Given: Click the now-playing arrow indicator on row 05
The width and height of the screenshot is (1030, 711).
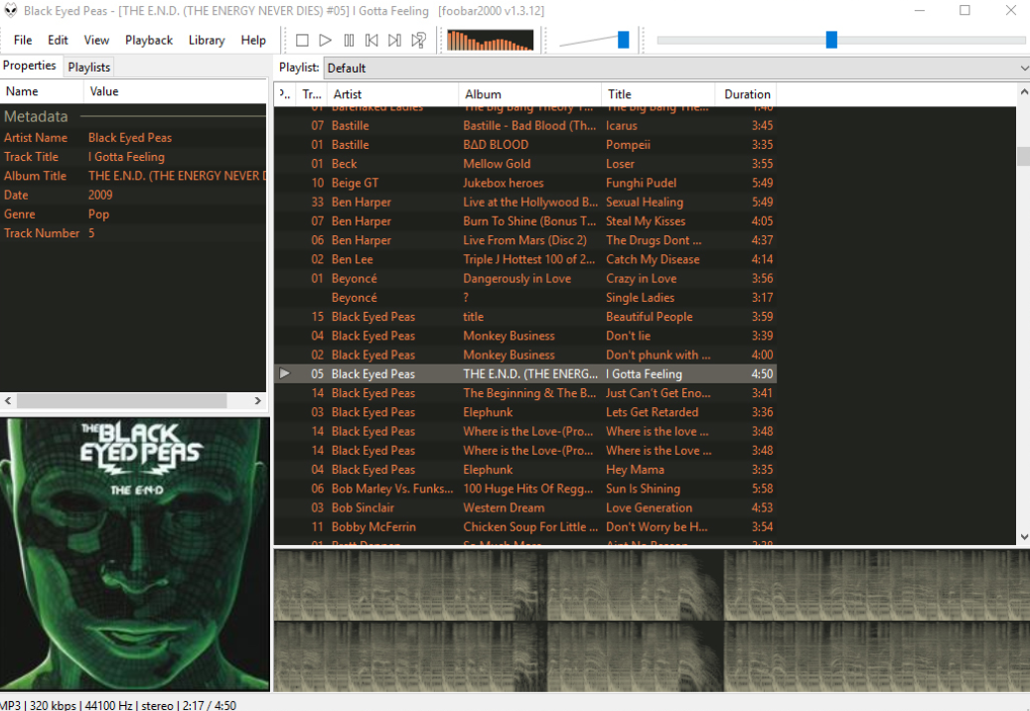Looking at the screenshot, I should pyautogui.click(x=284, y=373).
